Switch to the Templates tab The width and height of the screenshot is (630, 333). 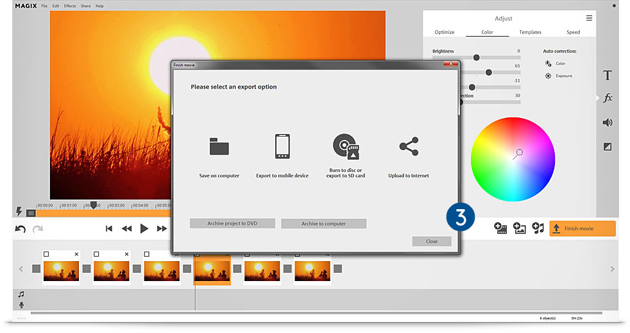pos(530,32)
